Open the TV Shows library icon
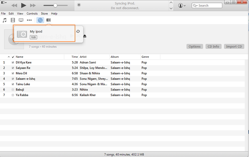Viewport: 249px width, 157px height. 21,20
